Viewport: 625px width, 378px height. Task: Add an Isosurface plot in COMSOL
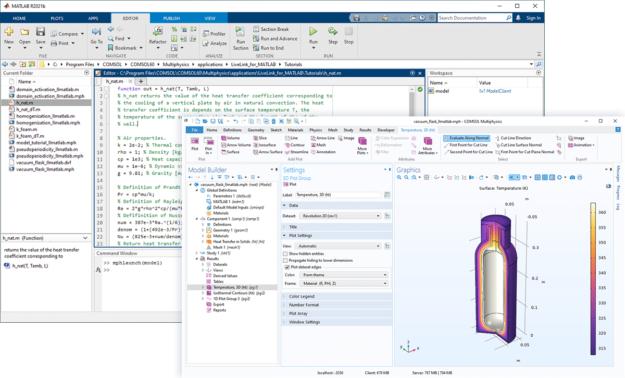coord(264,145)
